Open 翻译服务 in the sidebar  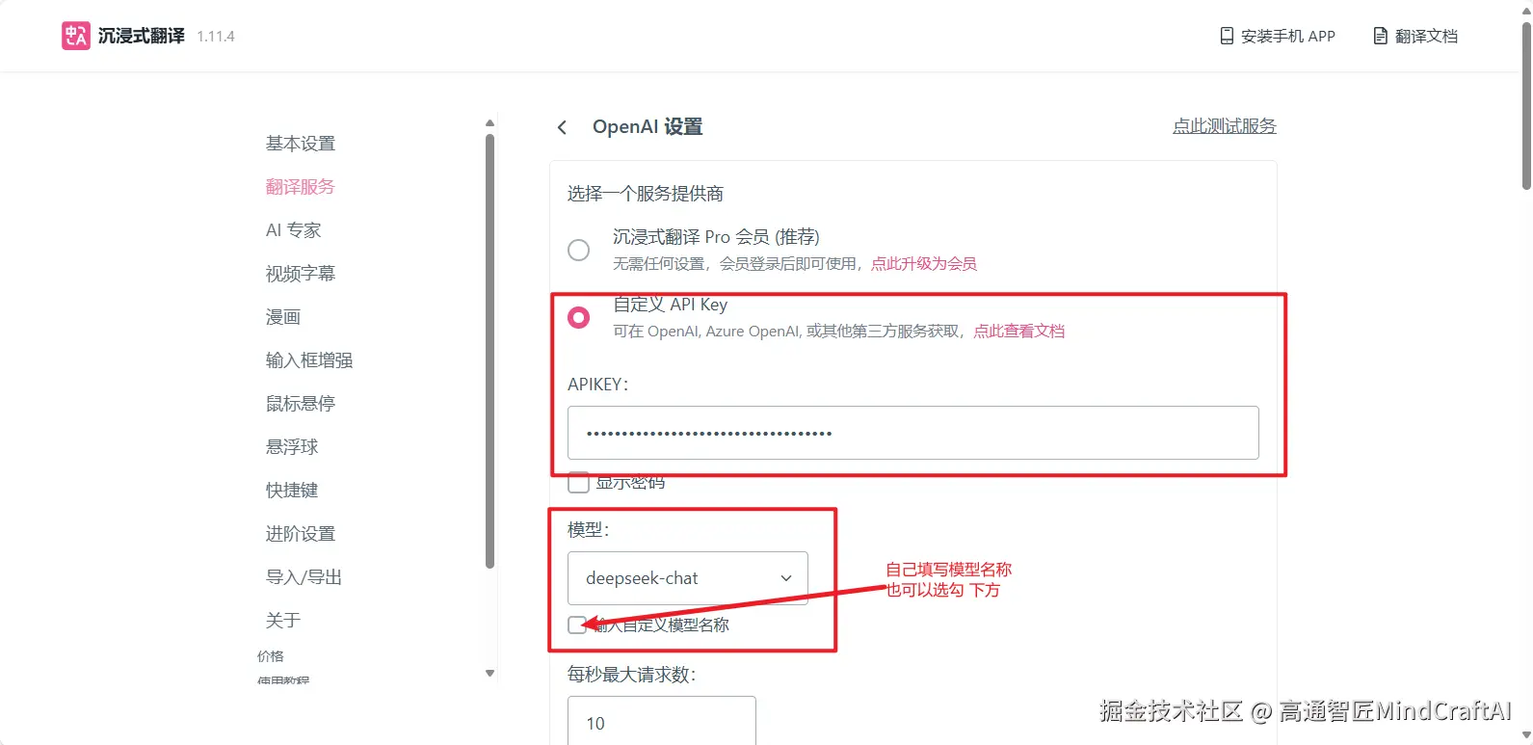click(301, 187)
